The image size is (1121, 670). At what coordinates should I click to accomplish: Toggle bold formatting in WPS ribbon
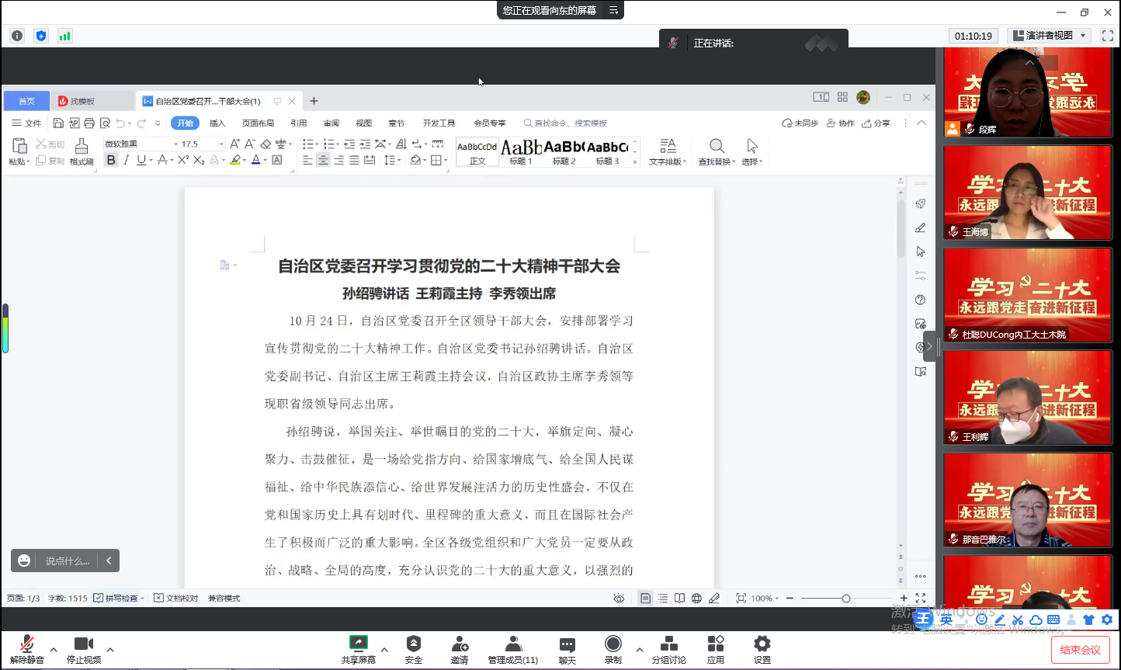click(111, 160)
